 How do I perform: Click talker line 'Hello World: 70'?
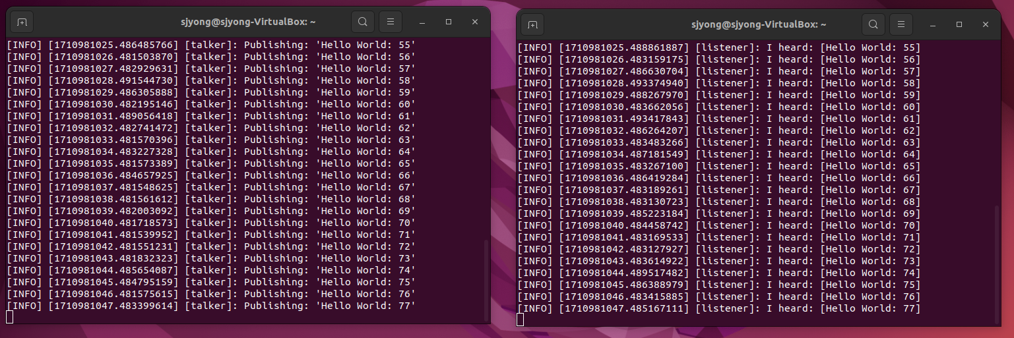pos(210,223)
